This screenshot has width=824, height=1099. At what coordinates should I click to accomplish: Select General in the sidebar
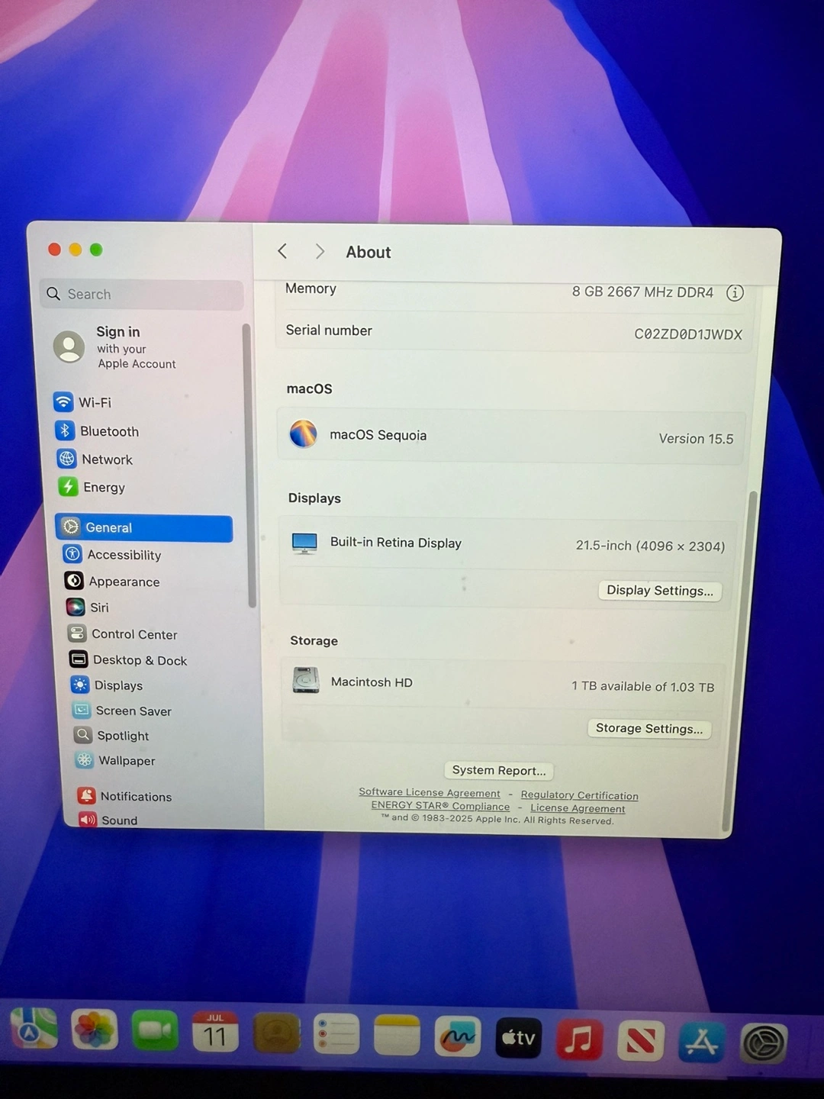144,527
